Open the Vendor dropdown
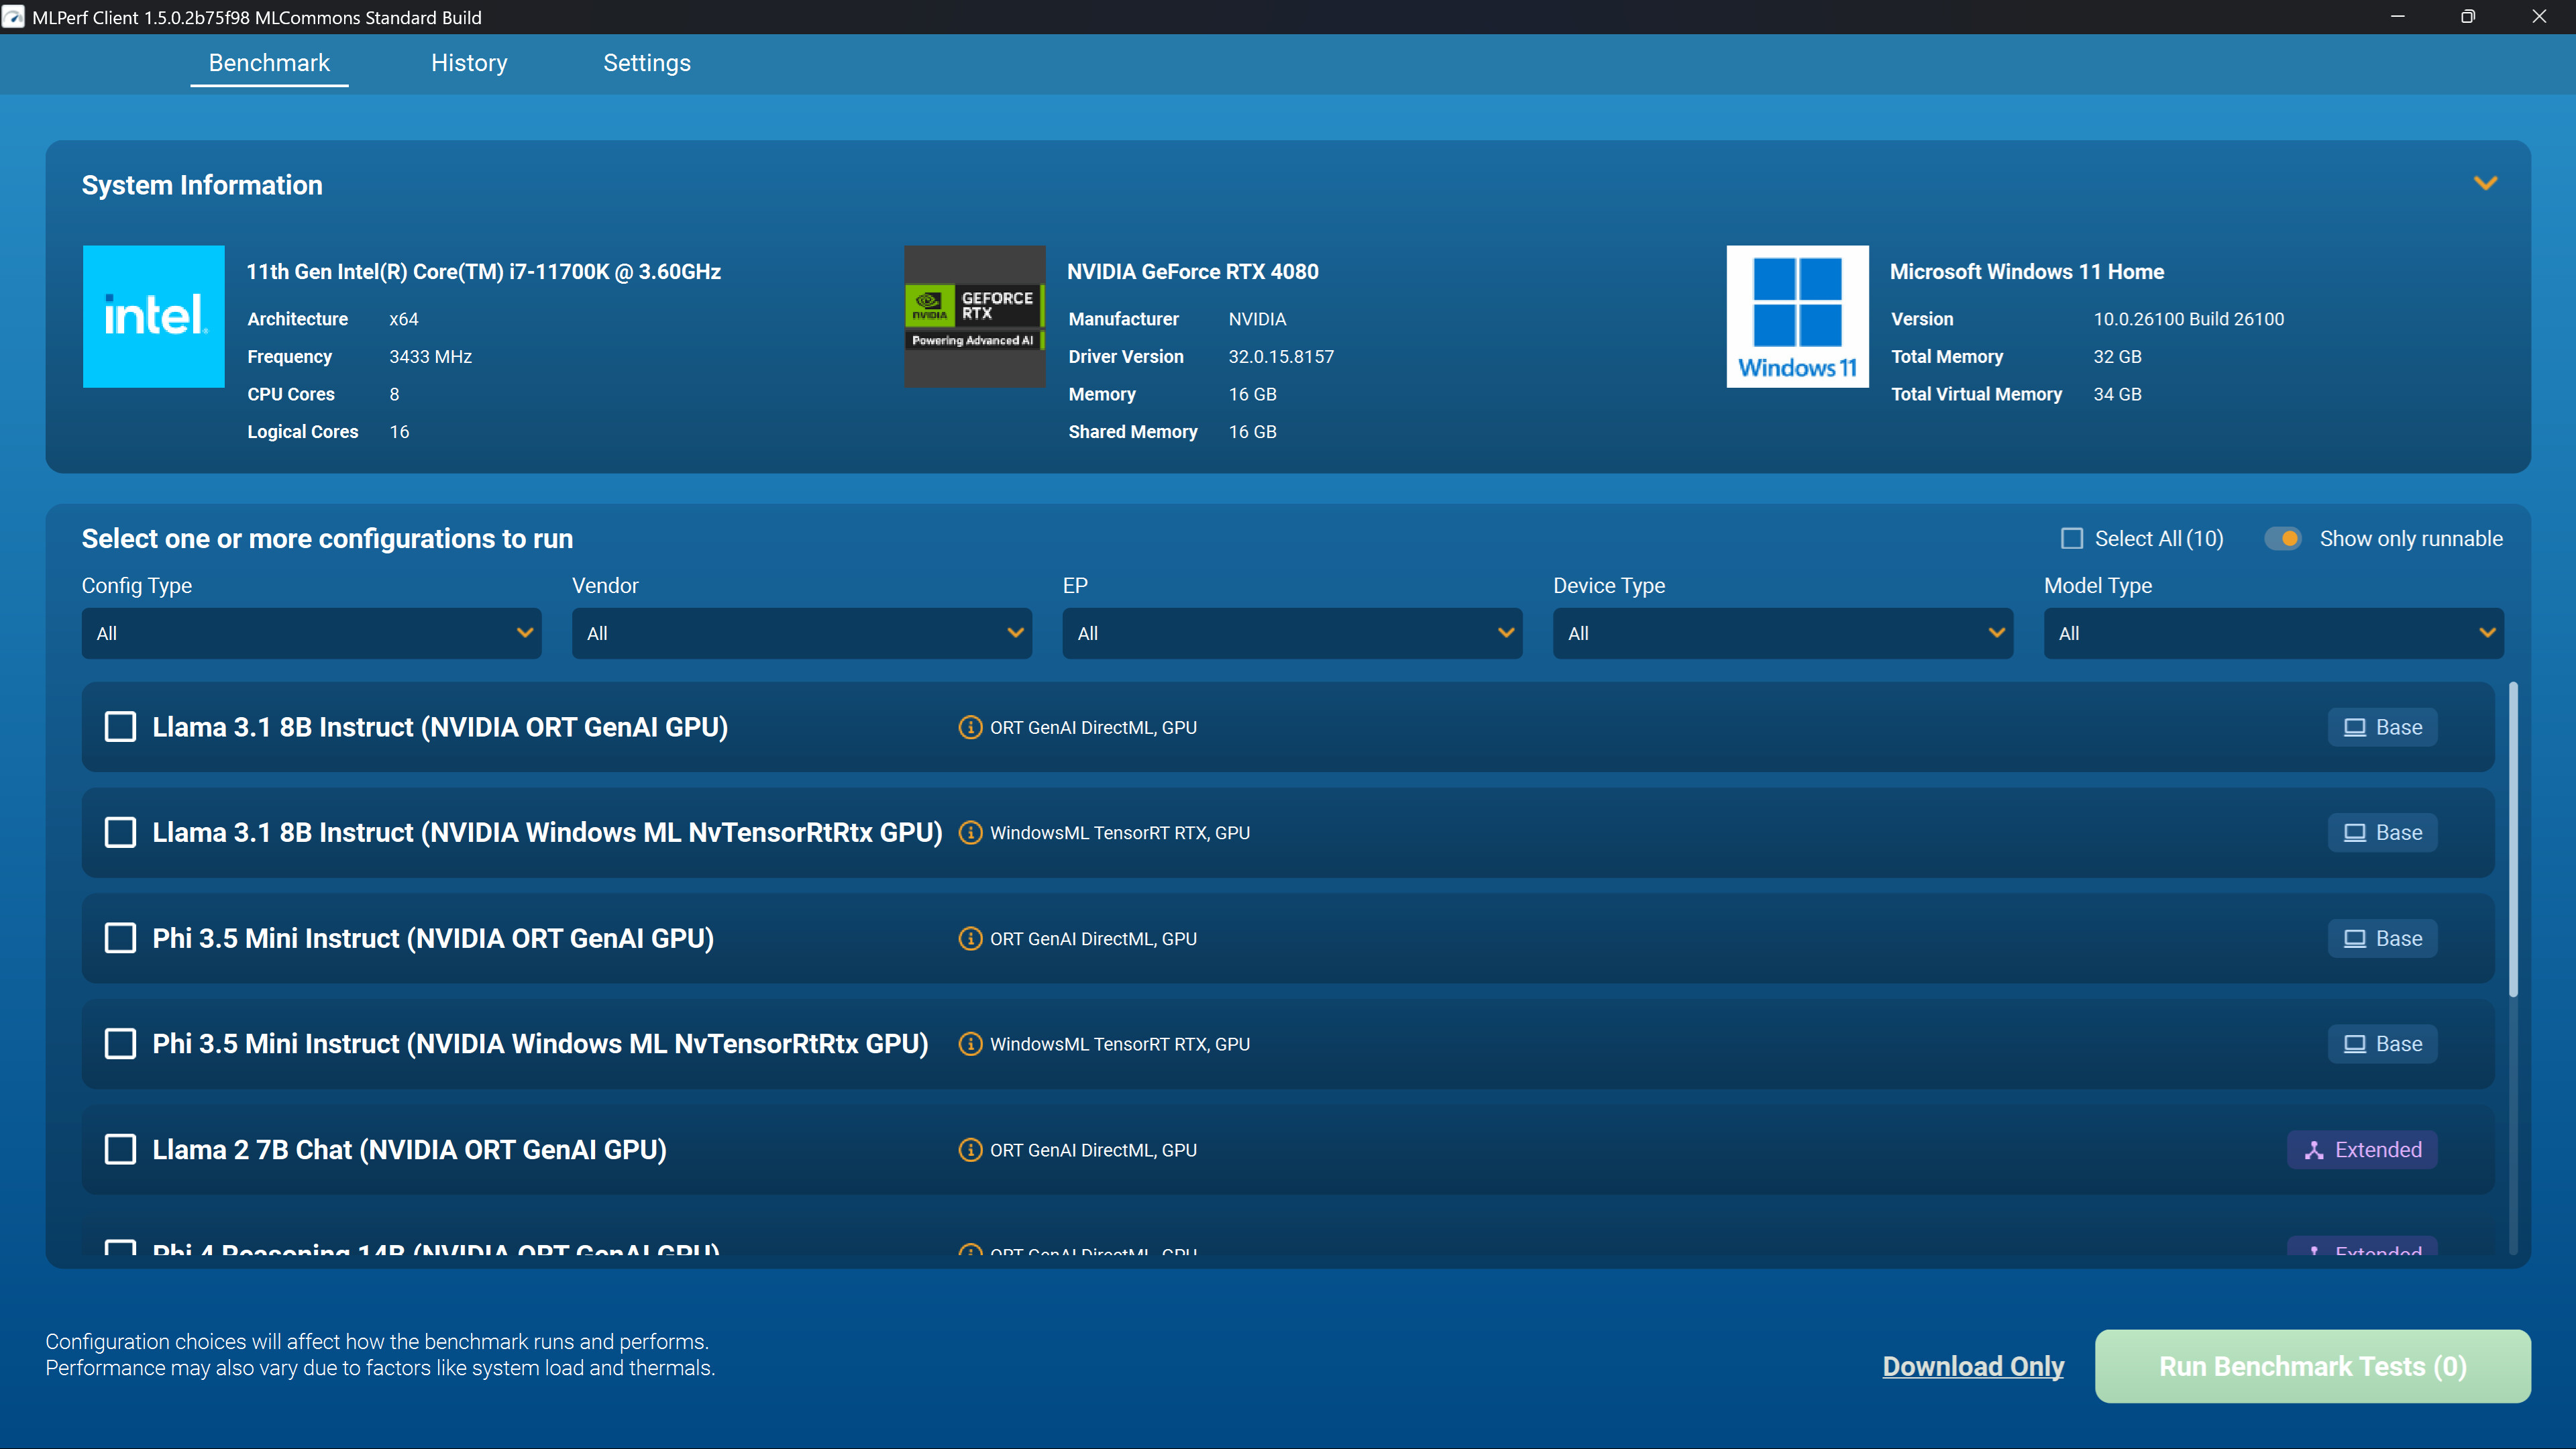The height and width of the screenshot is (1449, 2576). [x=802, y=633]
